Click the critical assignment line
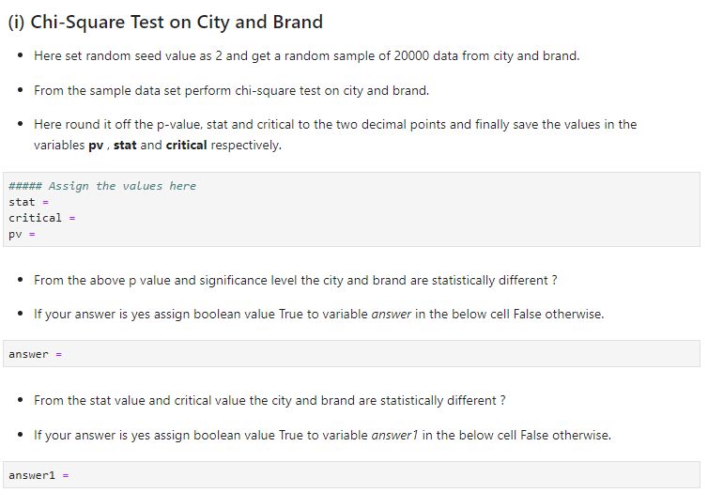Viewport: 708px width, 493px height. click(x=42, y=218)
